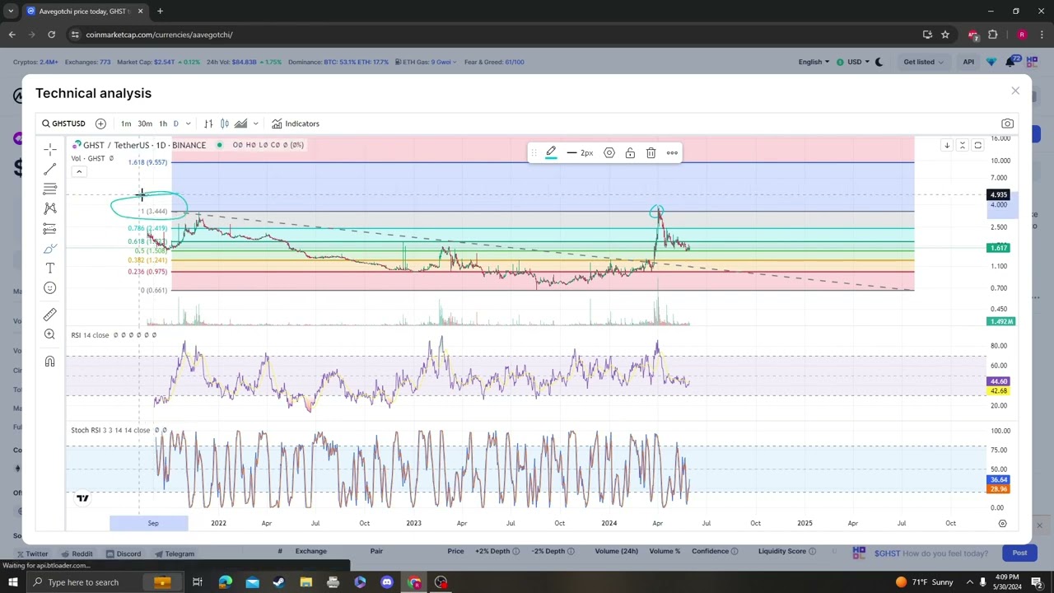Open the Get listed dropdown
The image size is (1054, 593).
[923, 62]
